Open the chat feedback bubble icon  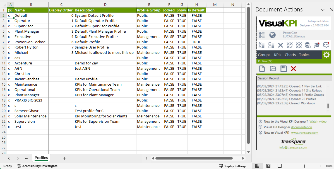tap(326, 45)
